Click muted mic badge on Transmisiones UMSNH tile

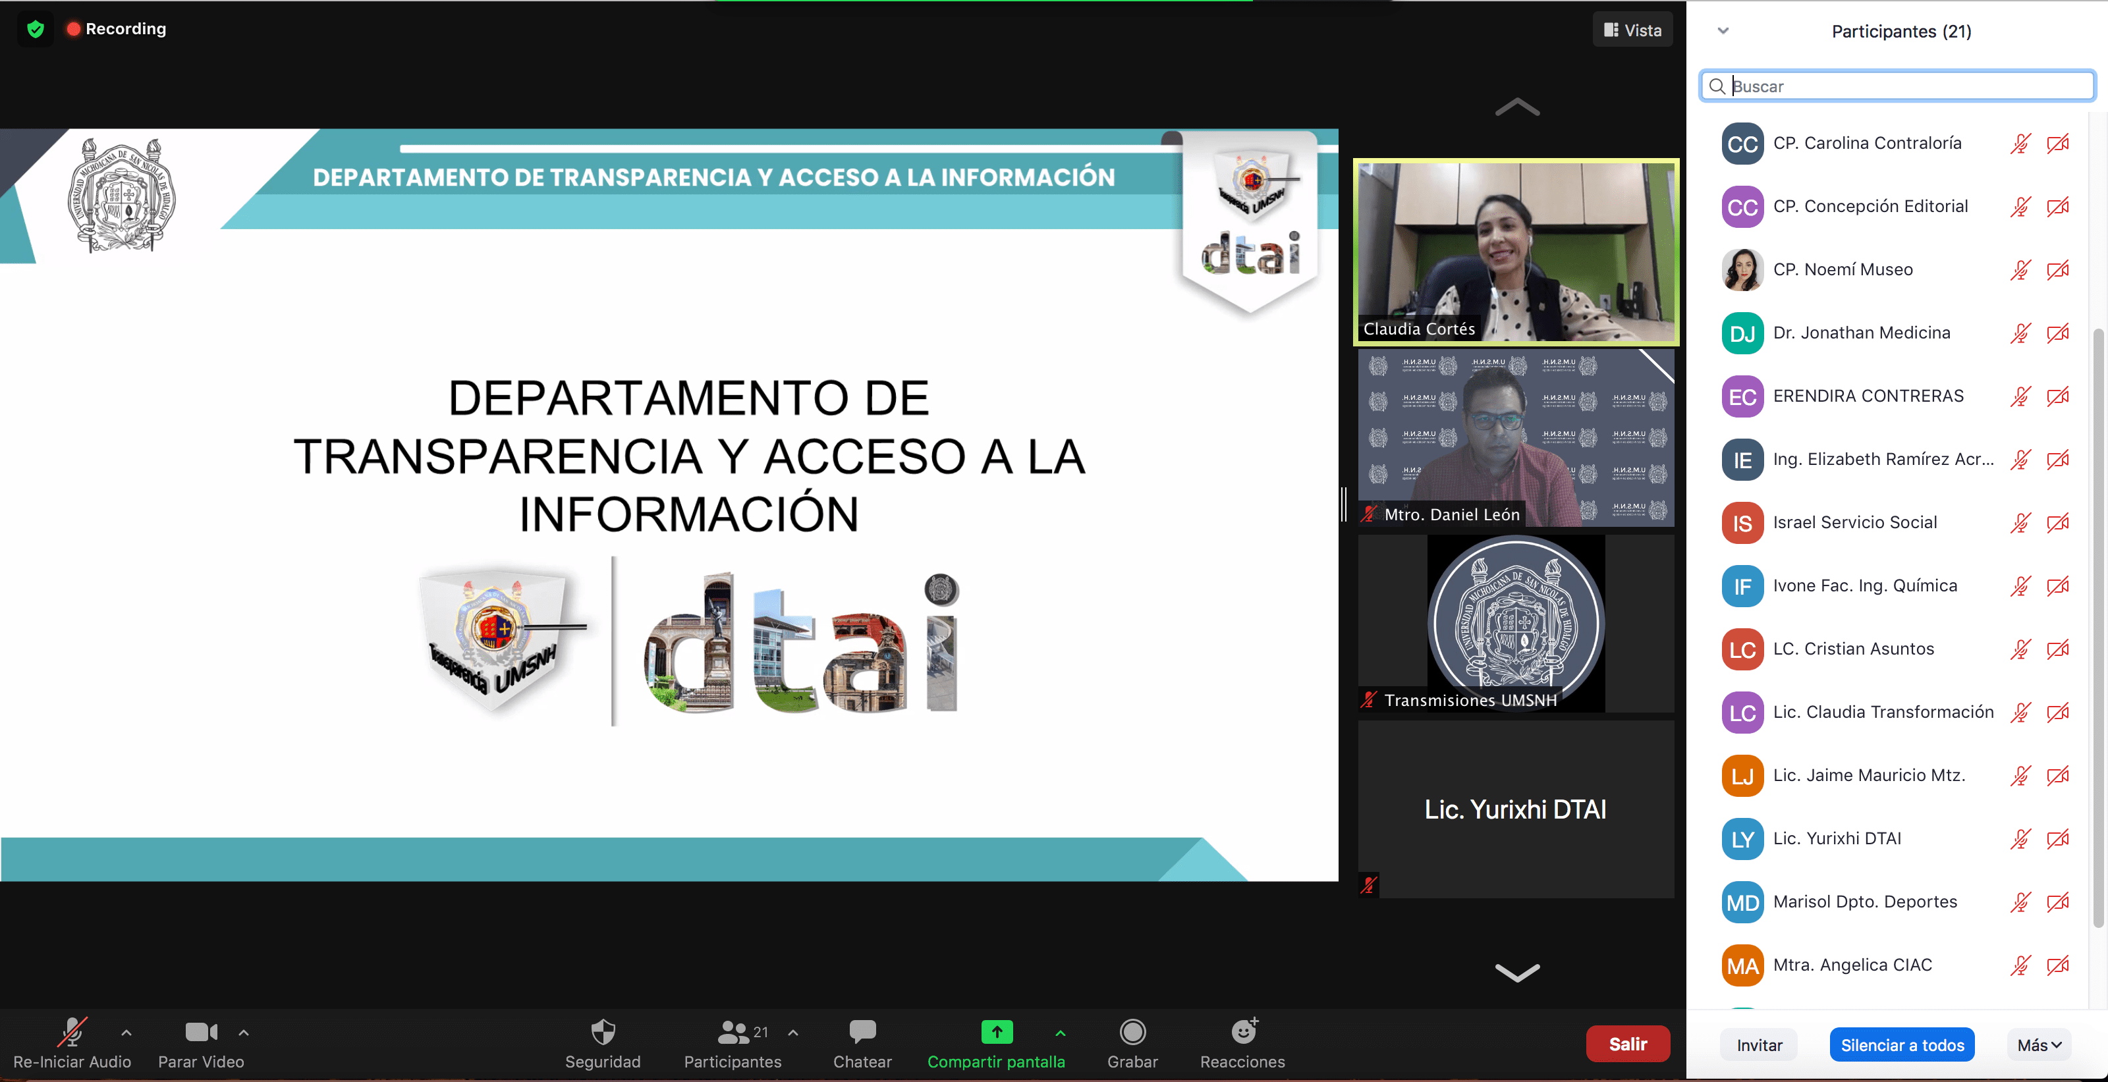pos(1369,699)
